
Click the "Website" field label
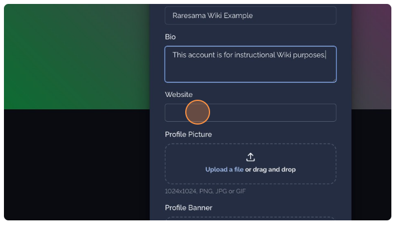pos(179,95)
